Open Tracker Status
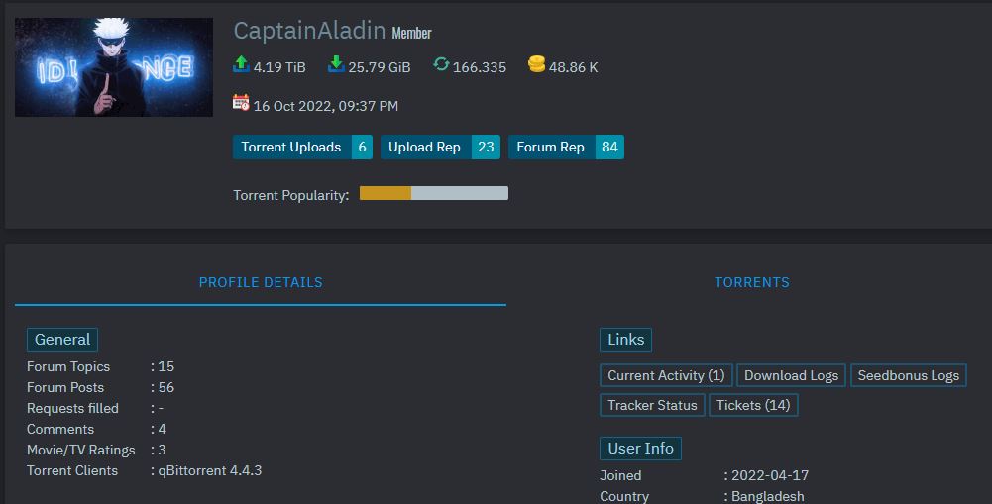Screen dimensions: 992x504 (652, 405)
